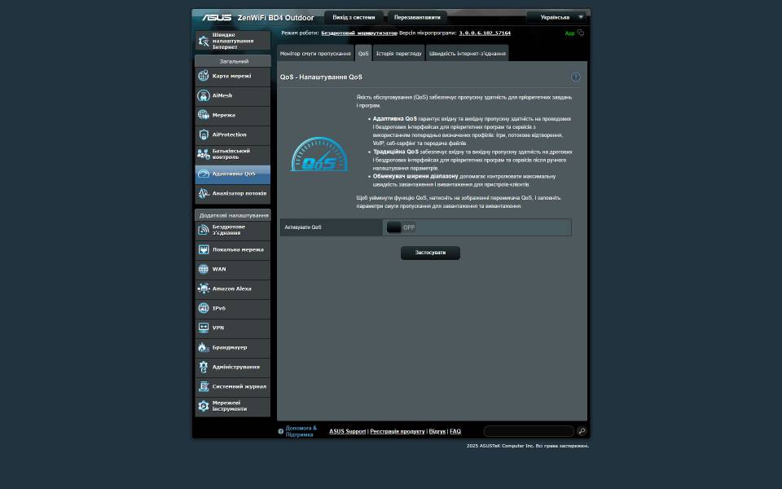This screenshot has width=782, height=489.
Task: Click the footer search input field
Action: point(529,431)
